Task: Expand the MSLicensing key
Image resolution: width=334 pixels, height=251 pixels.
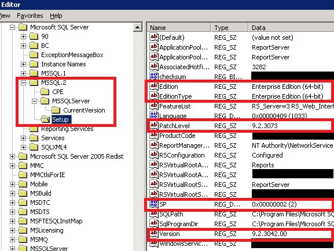Action: pos(13,230)
